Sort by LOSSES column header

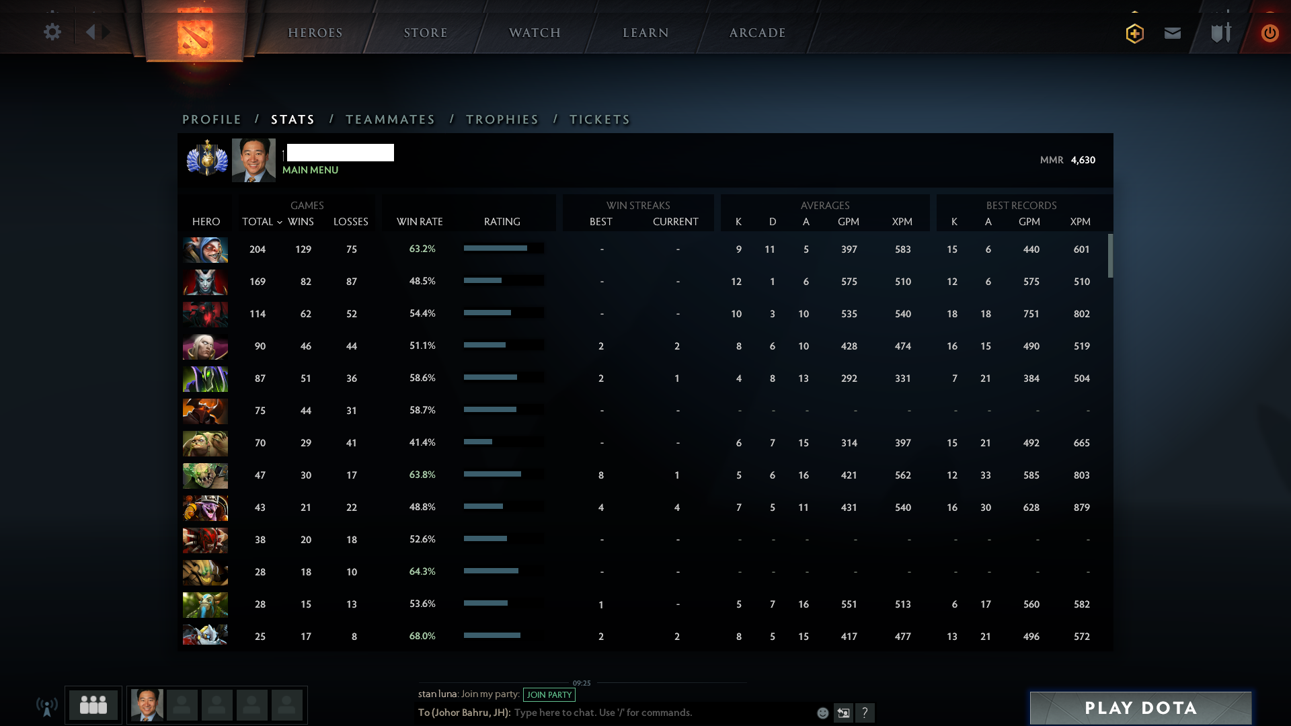click(x=351, y=222)
